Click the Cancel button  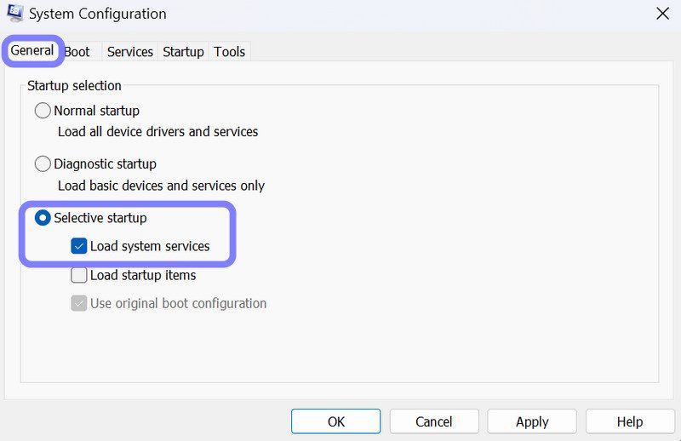[434, 421]
